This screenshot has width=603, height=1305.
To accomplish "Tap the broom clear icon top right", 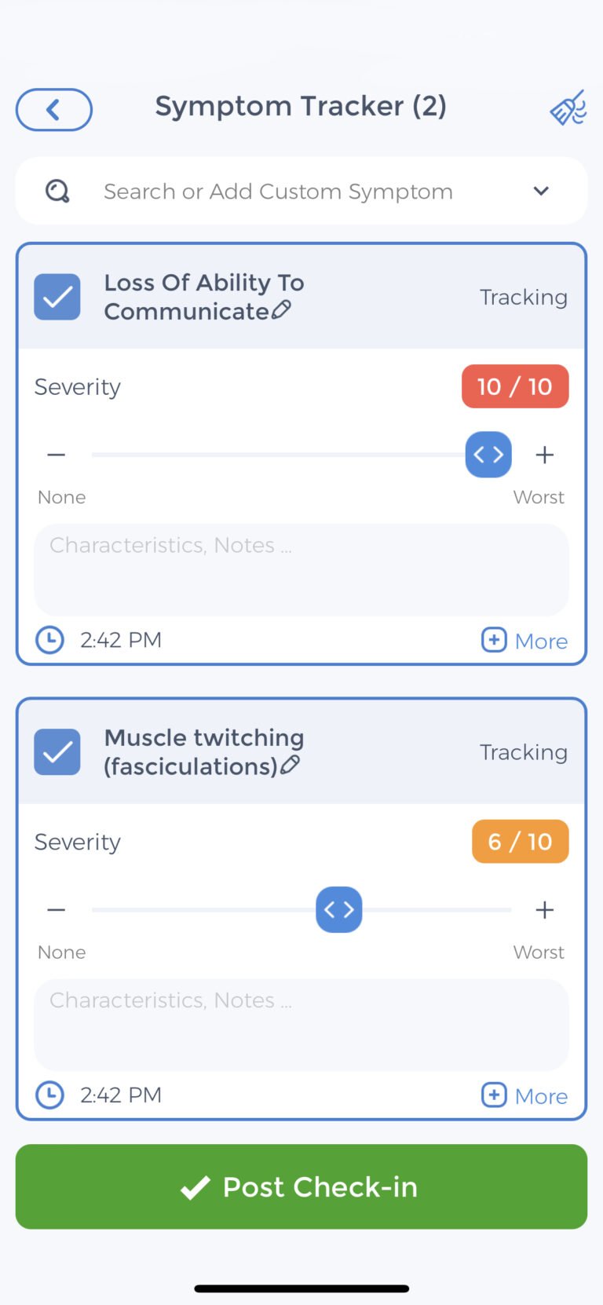I will click(x=568, y=108).
